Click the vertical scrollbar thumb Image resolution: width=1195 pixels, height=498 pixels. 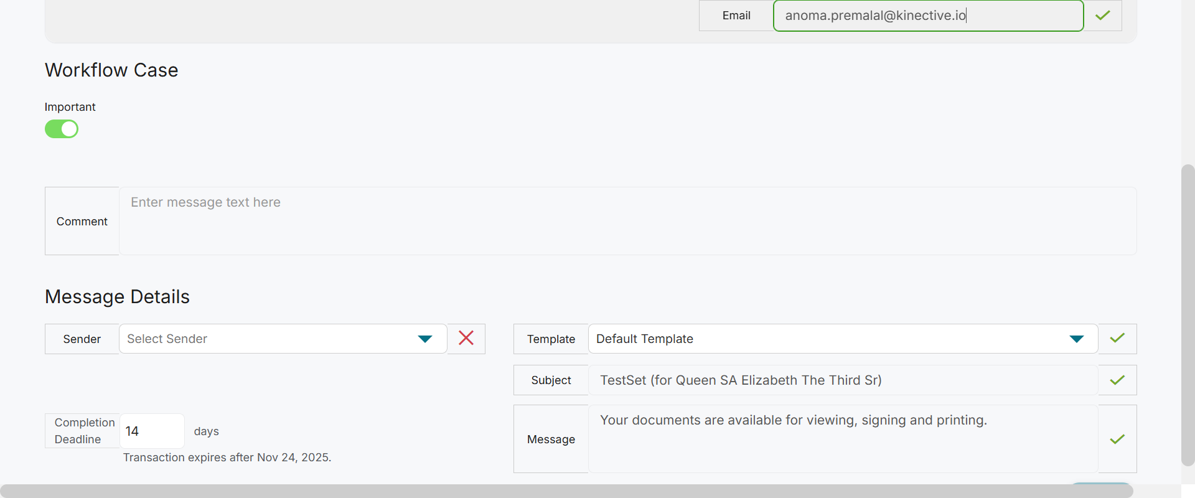(1188, 314)
